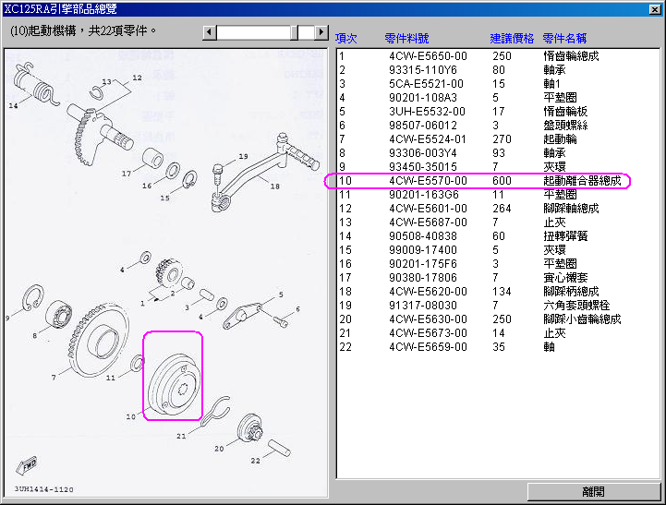Click the idle gear plate part 5
The width and height of the screenshot is (666, 505).
coord(243,316)
